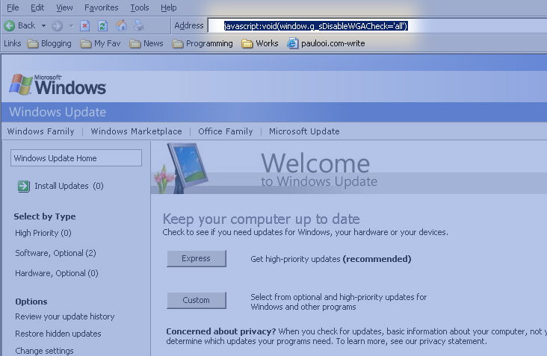Screen dimensions: 547x356
Task: Open the Programming links folder
Action: [x=203, y=43]
